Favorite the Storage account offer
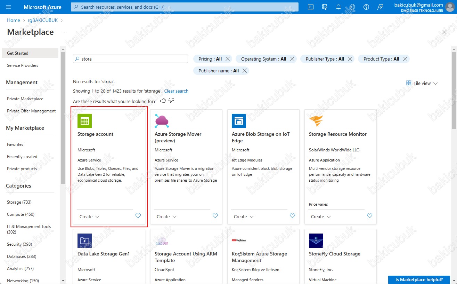This screenshot has height=284, width=457. tap(138, 216)
